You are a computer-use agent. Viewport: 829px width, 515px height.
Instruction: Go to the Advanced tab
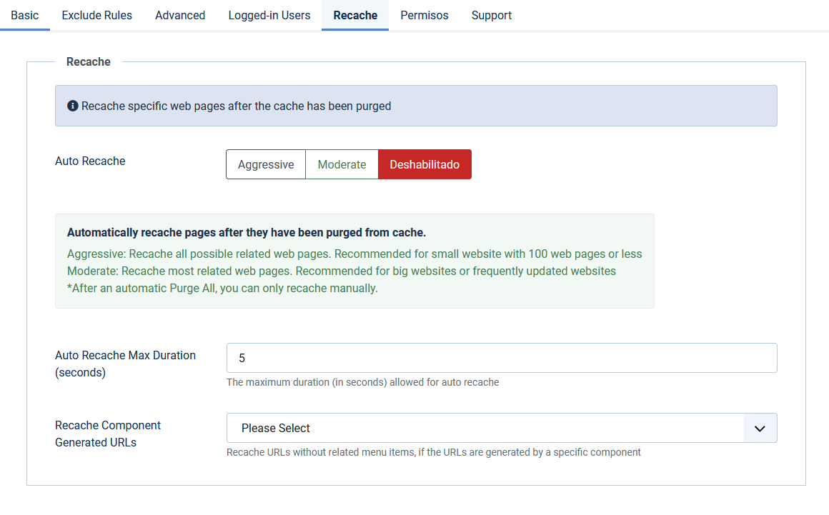click(x=180, y=15)
